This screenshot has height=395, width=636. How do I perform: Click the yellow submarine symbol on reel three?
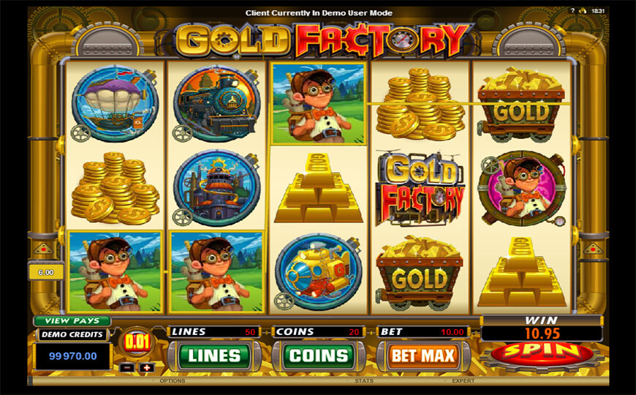coord(319,272)
